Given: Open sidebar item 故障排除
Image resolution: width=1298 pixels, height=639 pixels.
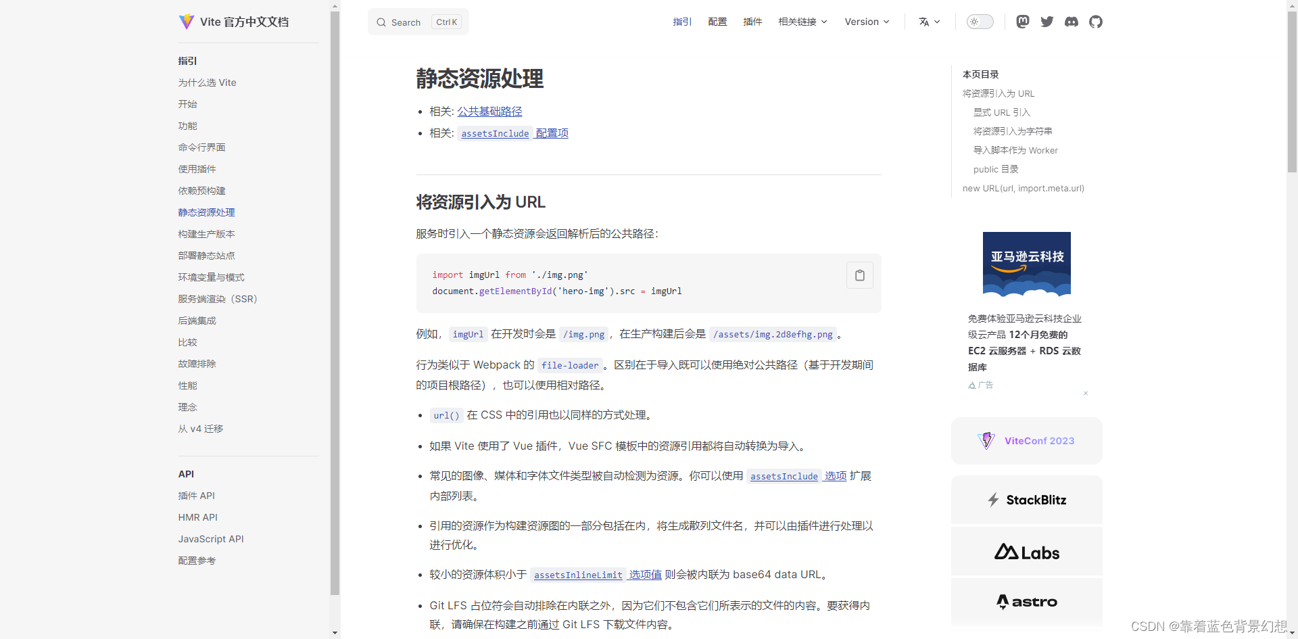Looking at the screenshot, I should [197, 364].
